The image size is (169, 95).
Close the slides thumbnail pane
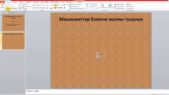coord(24,12)
